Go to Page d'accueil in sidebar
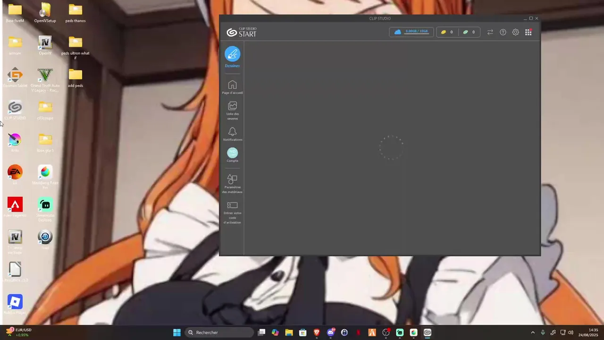This screenshot has height=340, width=604. coord(232,87)
